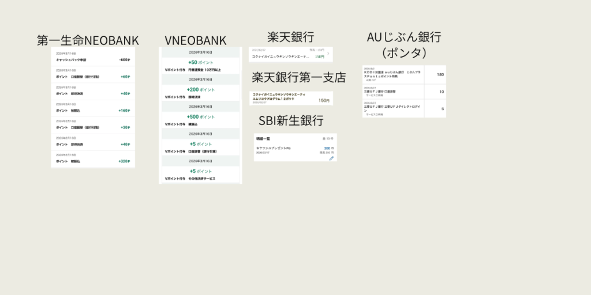Open the キャッシュプレゼントPG 200円 entry
Screen dimensions: 591x295
[x=295, y=150]
